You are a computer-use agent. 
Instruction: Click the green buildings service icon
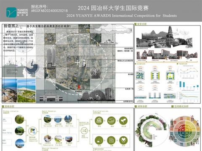pos(99,120)
